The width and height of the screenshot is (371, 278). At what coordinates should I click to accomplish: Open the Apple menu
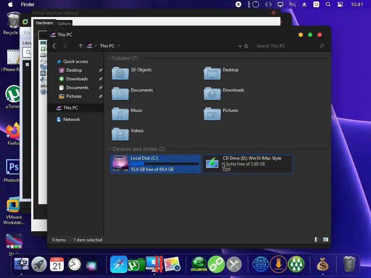tap(11, 4)
